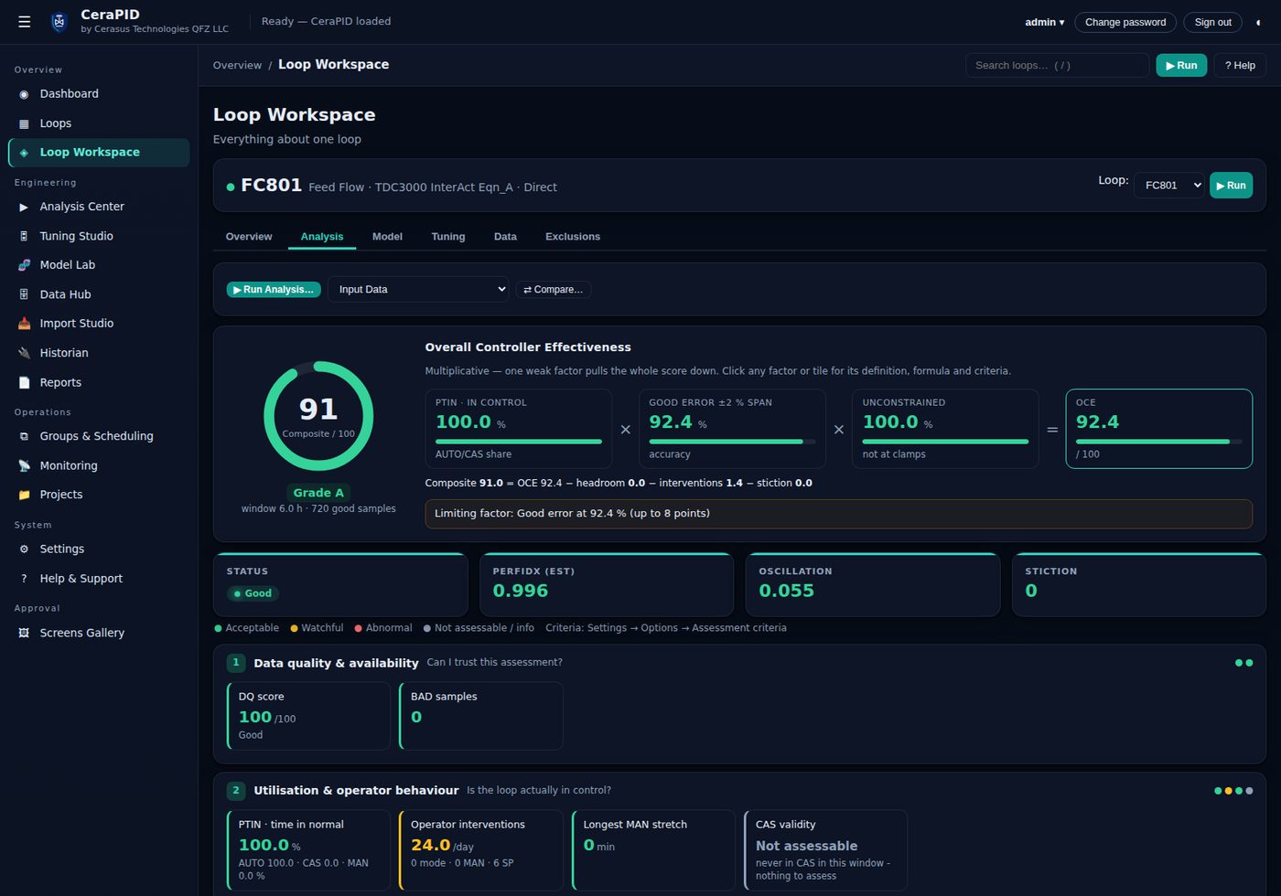Switch to the Exclusions tab
1281x896 pixels.
573,237
